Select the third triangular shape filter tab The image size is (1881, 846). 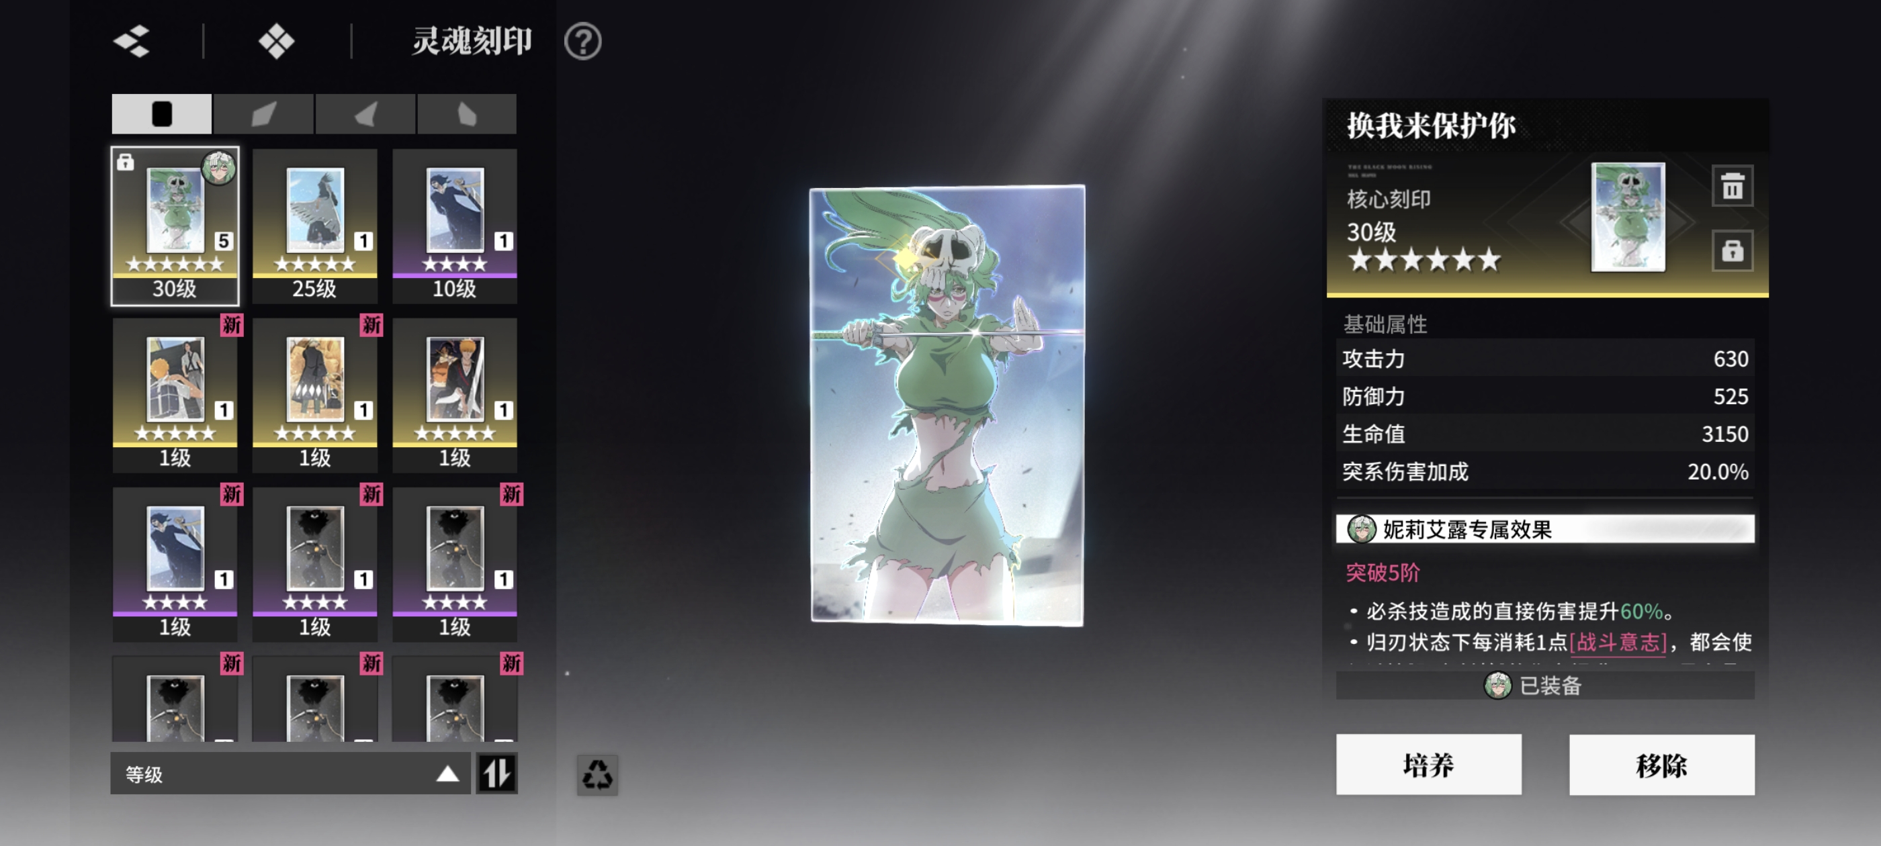365,114
